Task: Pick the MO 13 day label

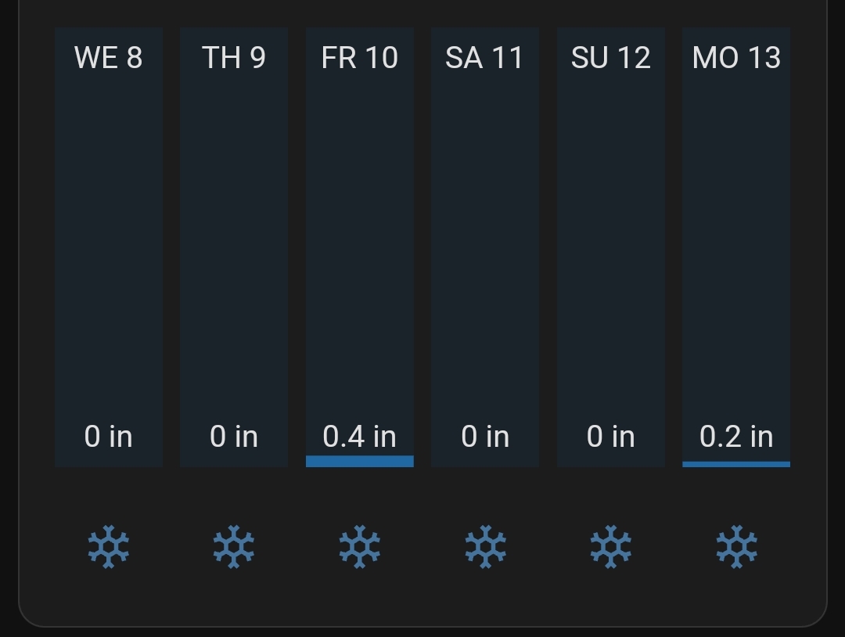Action: (x=736, y=58)
